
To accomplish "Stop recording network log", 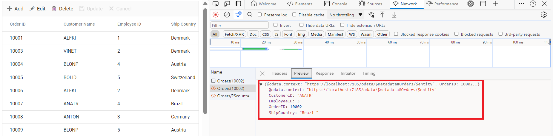I will click(x=216, y=15).
